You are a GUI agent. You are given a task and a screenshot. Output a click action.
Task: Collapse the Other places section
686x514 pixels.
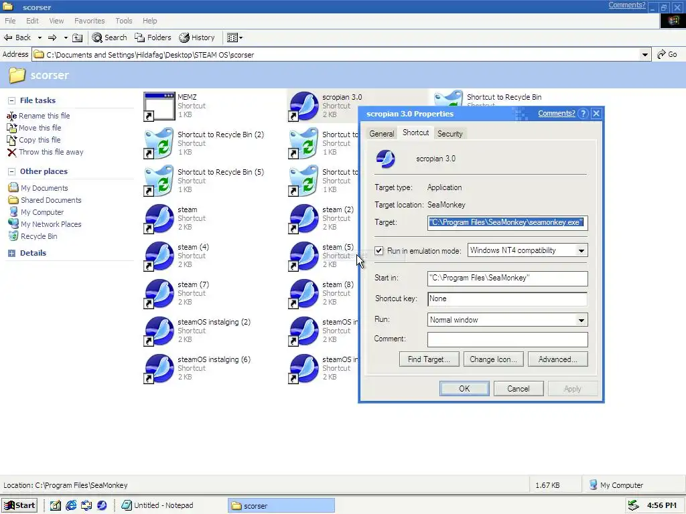click(x=12, y=171)
